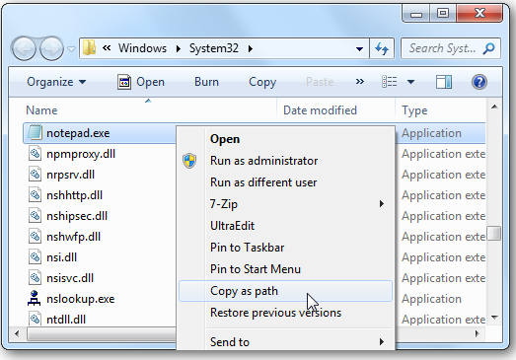Click the npmproxy.dll file name
Image resolution: width=516 pixels, height=360 pixels.
pos(81,154)
